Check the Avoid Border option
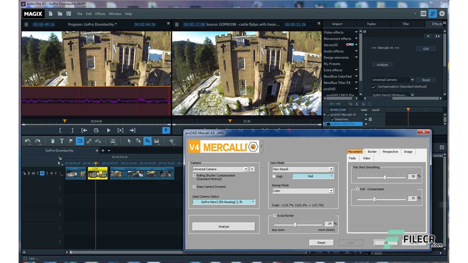Image resolution: width=468 pixels, height=263 pixels. 275,216
